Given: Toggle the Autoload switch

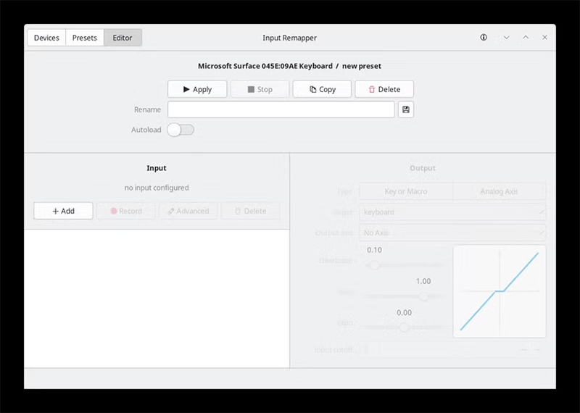Looking at the screenshot, I should 181,130.
